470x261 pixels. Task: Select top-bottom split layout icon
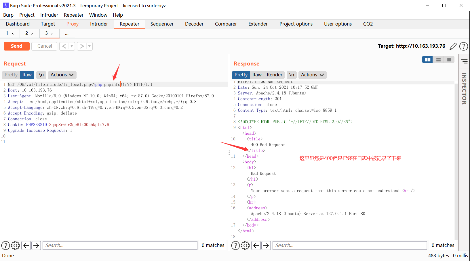pos(438,59)
